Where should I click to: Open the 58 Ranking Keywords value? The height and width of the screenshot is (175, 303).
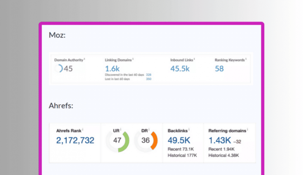click(x=219, y=69)
